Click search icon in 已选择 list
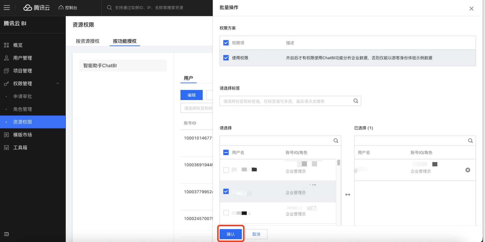Viewport: 485px width, 242px height. point(470,141)
